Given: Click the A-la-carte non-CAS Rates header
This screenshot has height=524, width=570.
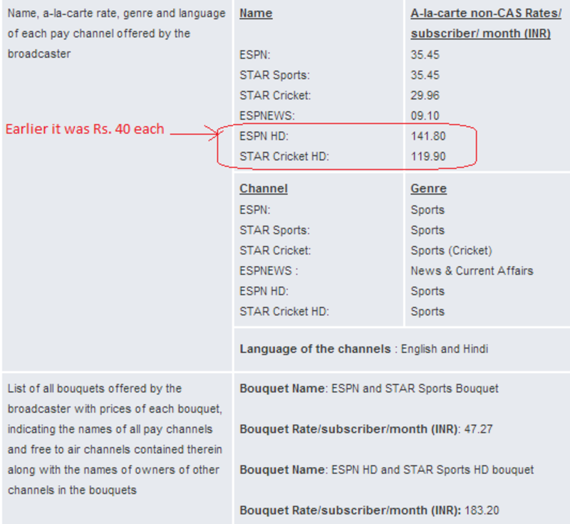Looking at the screenshot, I should pyautogui.click(x=486, y=24).
